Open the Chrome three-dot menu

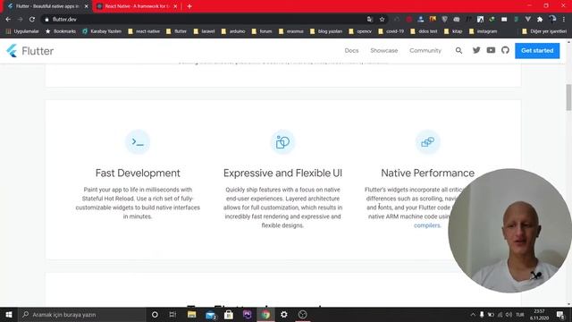click(x=564, y=20)
